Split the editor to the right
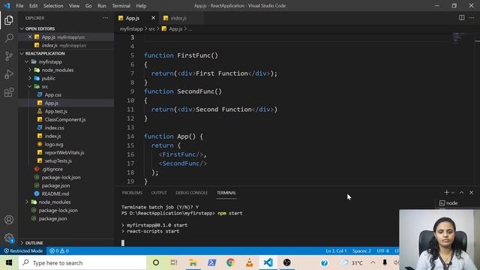The width and height of the screenshot is (480, 270). pyautogui.click(x=461, y=18)
